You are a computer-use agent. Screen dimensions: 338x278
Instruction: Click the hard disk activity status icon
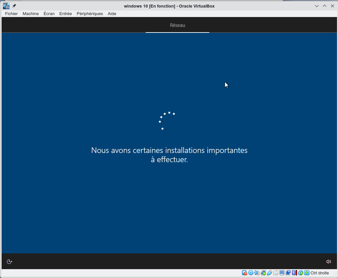tap(245, 273)
